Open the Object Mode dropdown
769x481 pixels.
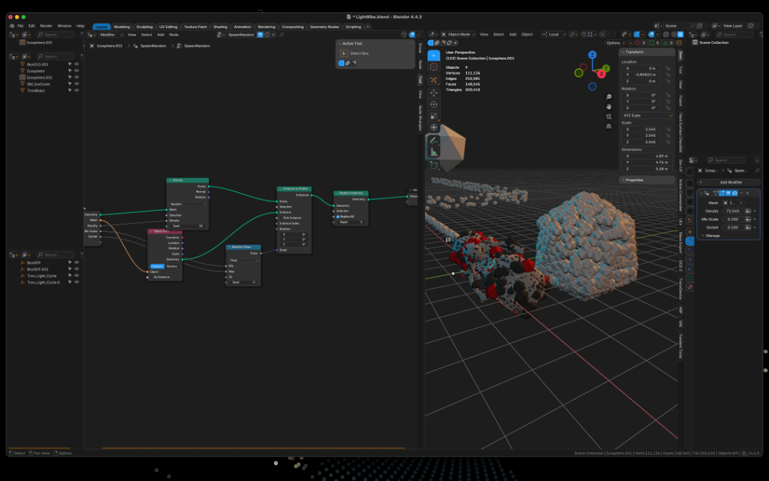(x=458, y=34)
